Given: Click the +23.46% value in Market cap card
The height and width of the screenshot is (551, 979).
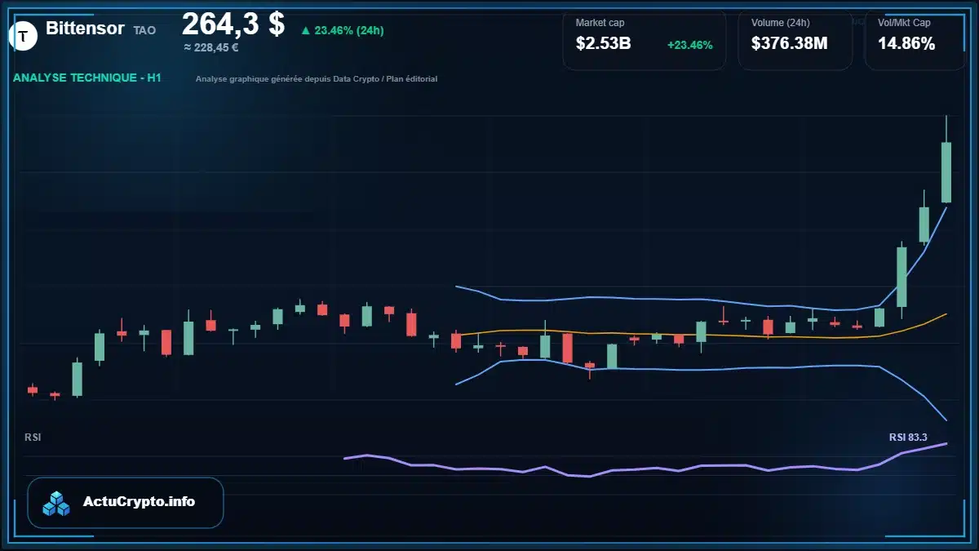Looking at the screenshot, I should coord(689,45).
